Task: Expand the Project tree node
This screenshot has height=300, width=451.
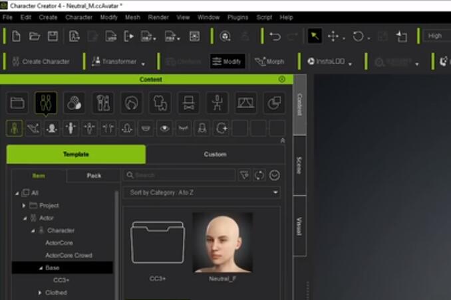Action: click(x=24, y=206)
